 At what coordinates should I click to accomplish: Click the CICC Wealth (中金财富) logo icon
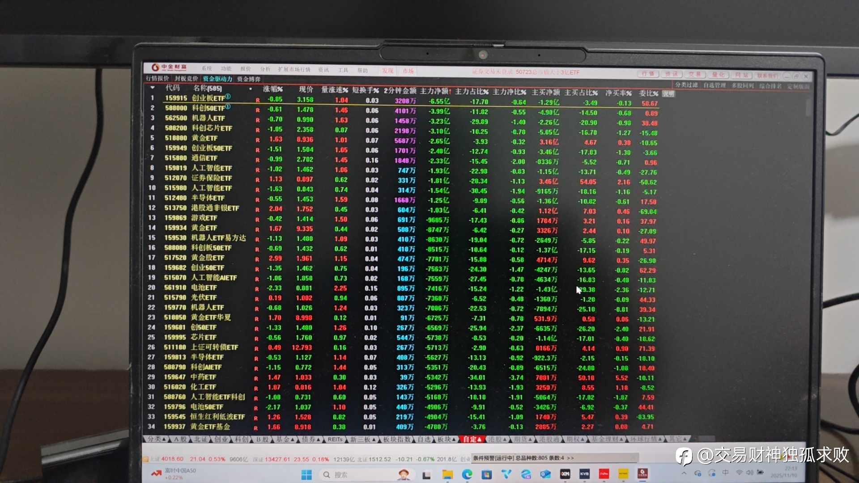click(x=155, y=67)
